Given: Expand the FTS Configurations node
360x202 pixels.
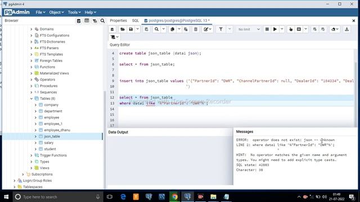Looking at the screenshot, I should click(31, 35).
